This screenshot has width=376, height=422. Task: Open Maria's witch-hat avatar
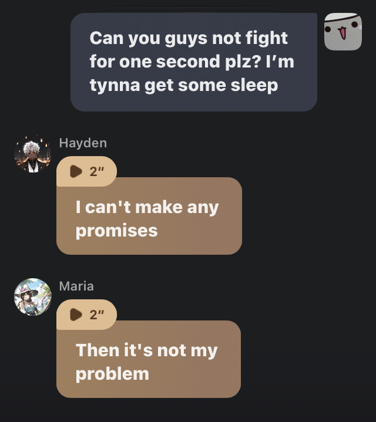pos(32,297)
